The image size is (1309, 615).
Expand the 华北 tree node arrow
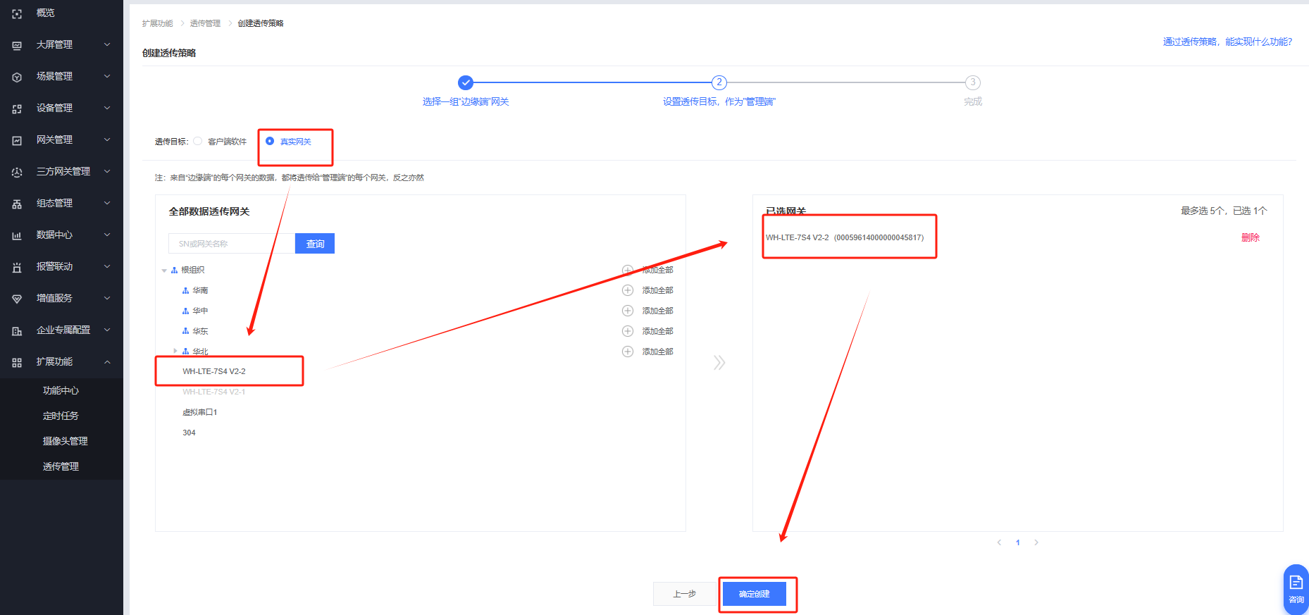point(175,351)
